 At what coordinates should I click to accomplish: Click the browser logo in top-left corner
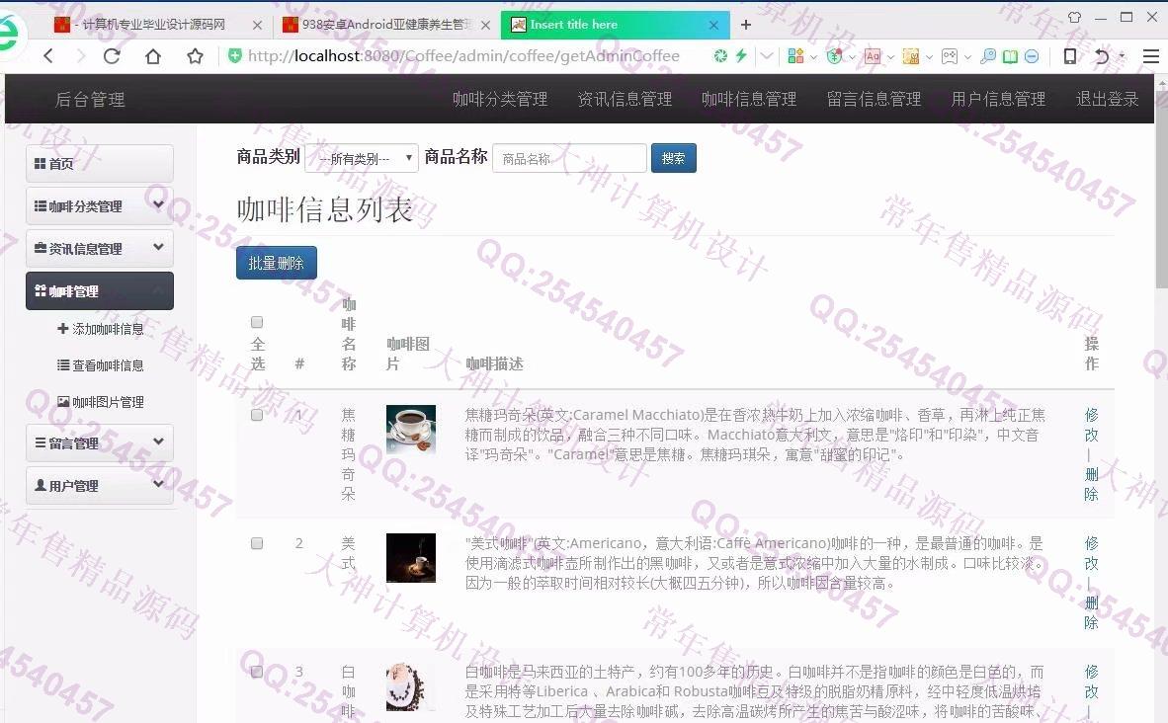[9, 34]
